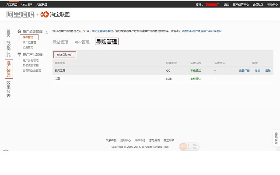Select 推广计划管理 in the sidebar
The image size is (280, 175).
(31, 60)
